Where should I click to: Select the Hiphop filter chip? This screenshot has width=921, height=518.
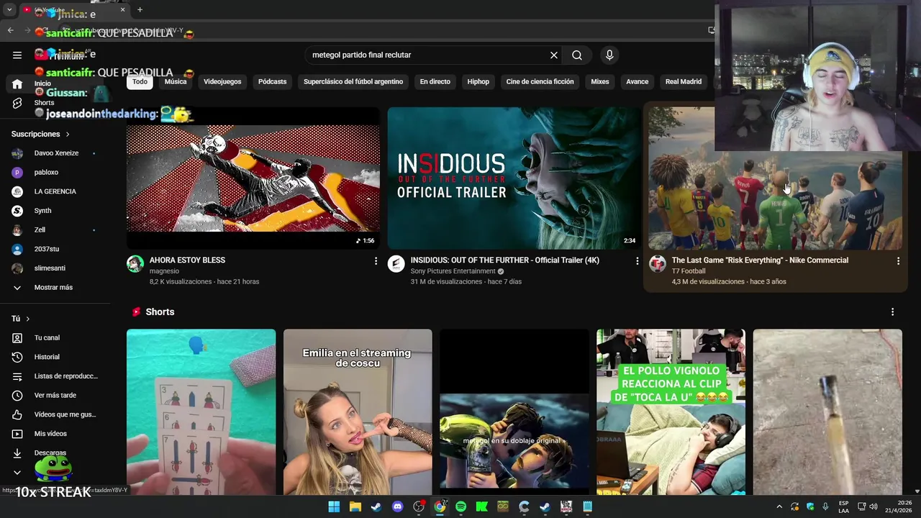pyautogui.click(x=478, y=81)
